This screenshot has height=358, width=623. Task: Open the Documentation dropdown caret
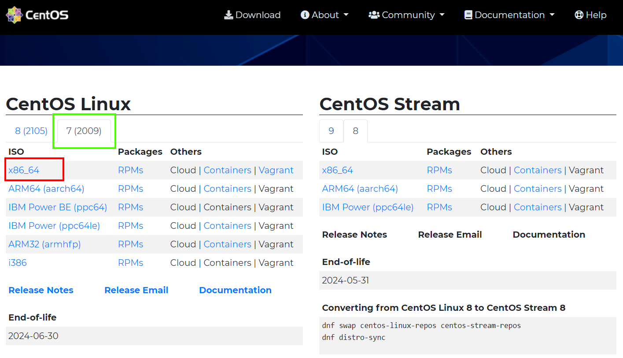tap(552, 15)
